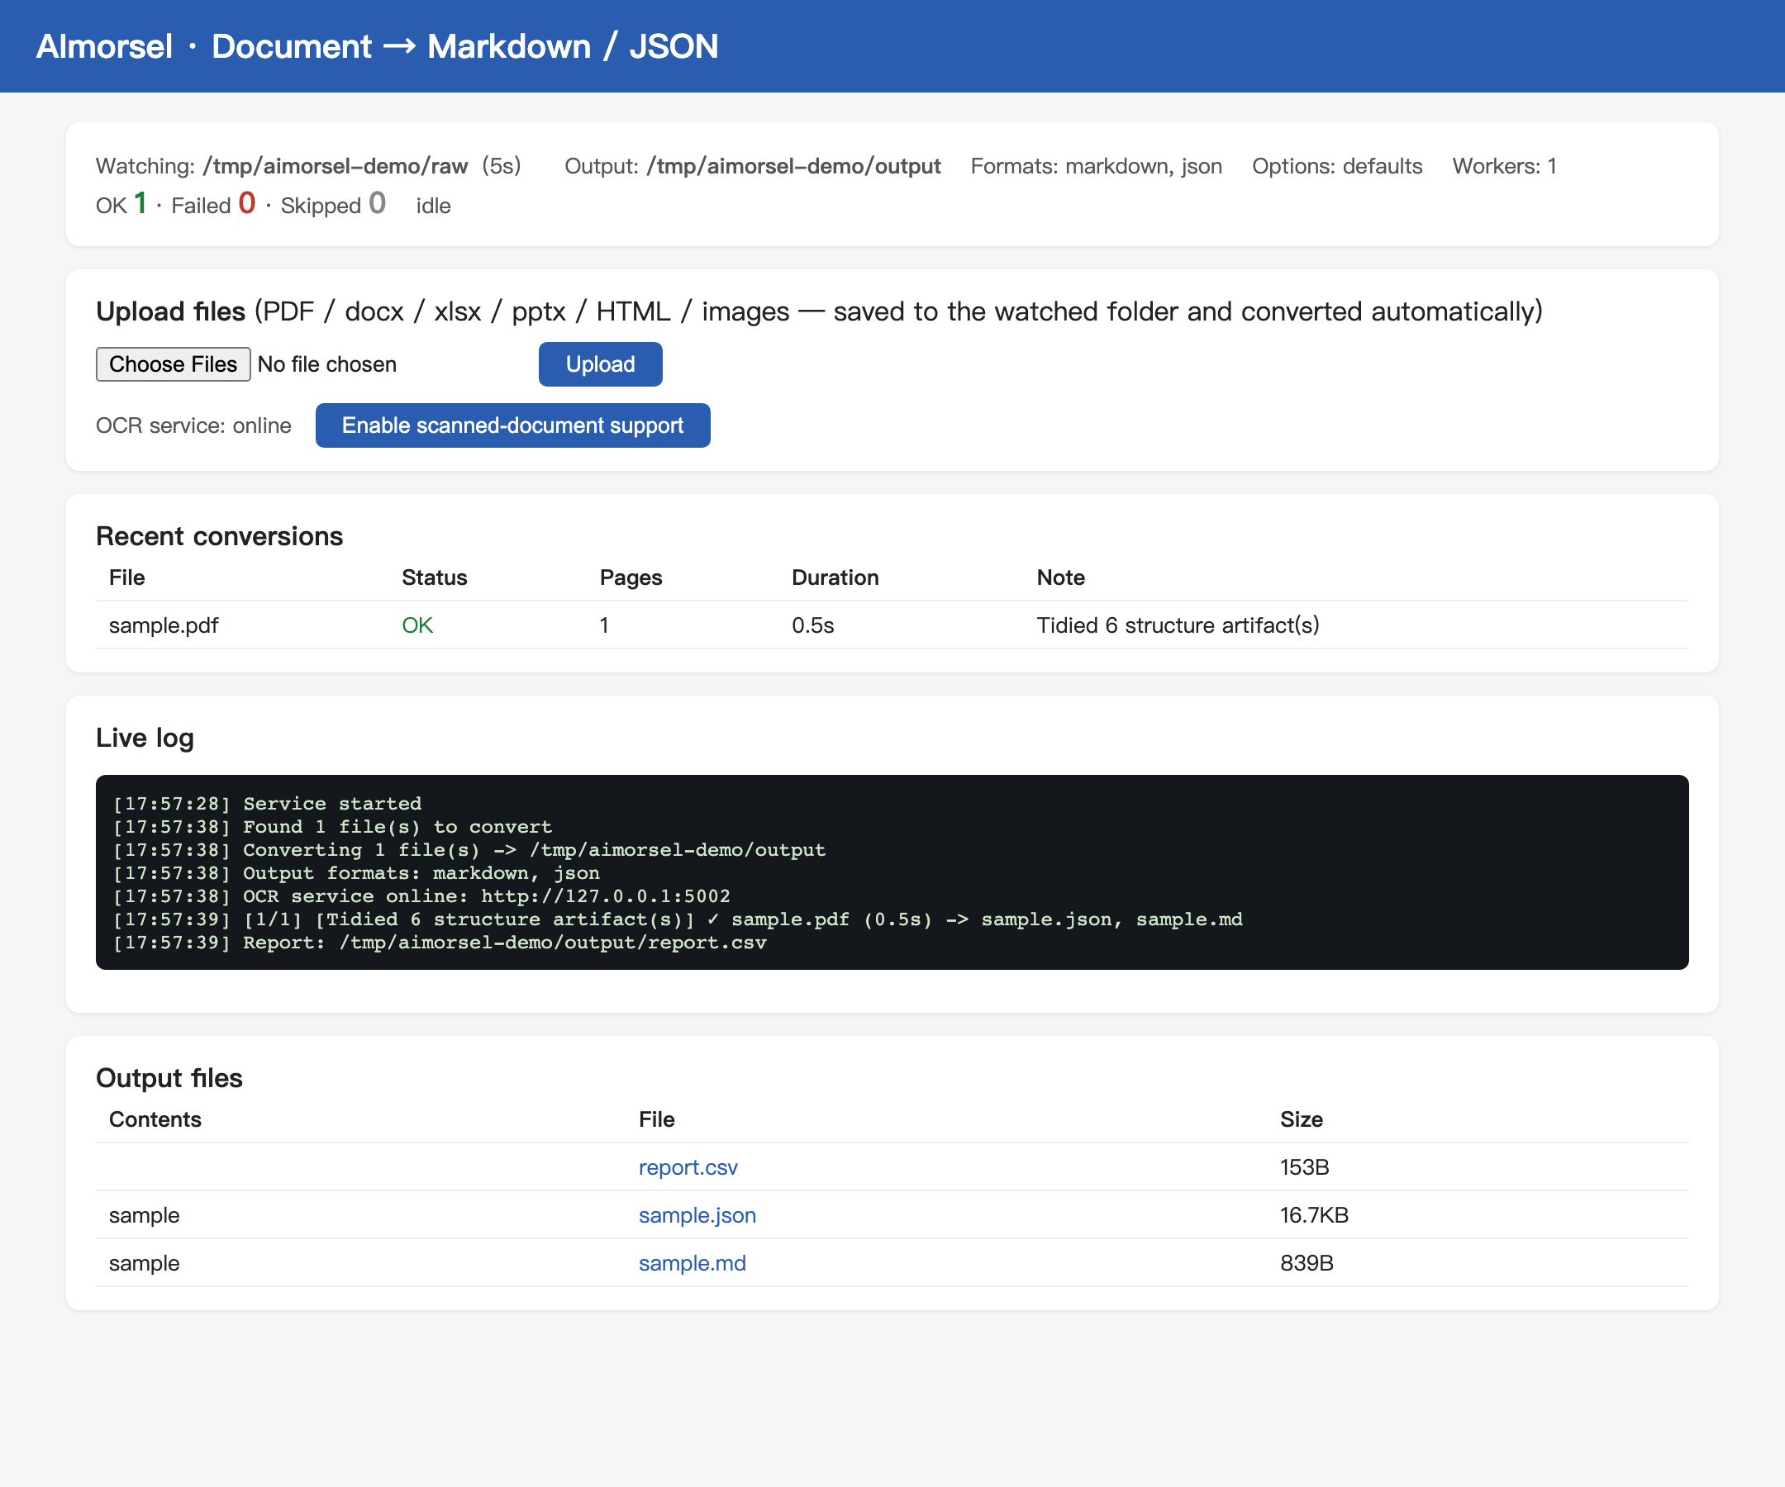Click the output path /tmp/aimorsel-demo/output in header
The image size is (1785, 1487).
[793, 166]
